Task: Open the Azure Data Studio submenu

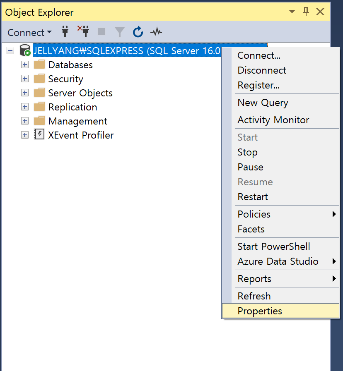Action: pyautogui.click(x=281, y=261)
